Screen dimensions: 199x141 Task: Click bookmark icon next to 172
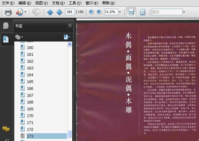(x=23, y=129)
